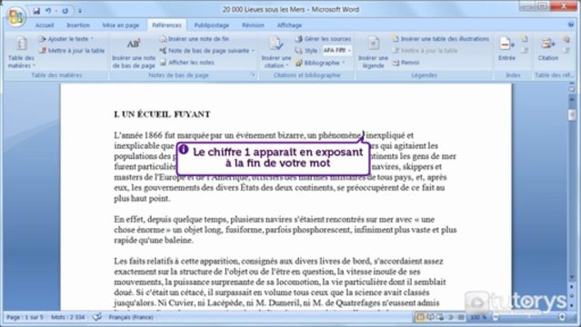Redo action in Quick Access toolbar
The width and height of the screenshot is (581, 327).
[x=65, y=11]
